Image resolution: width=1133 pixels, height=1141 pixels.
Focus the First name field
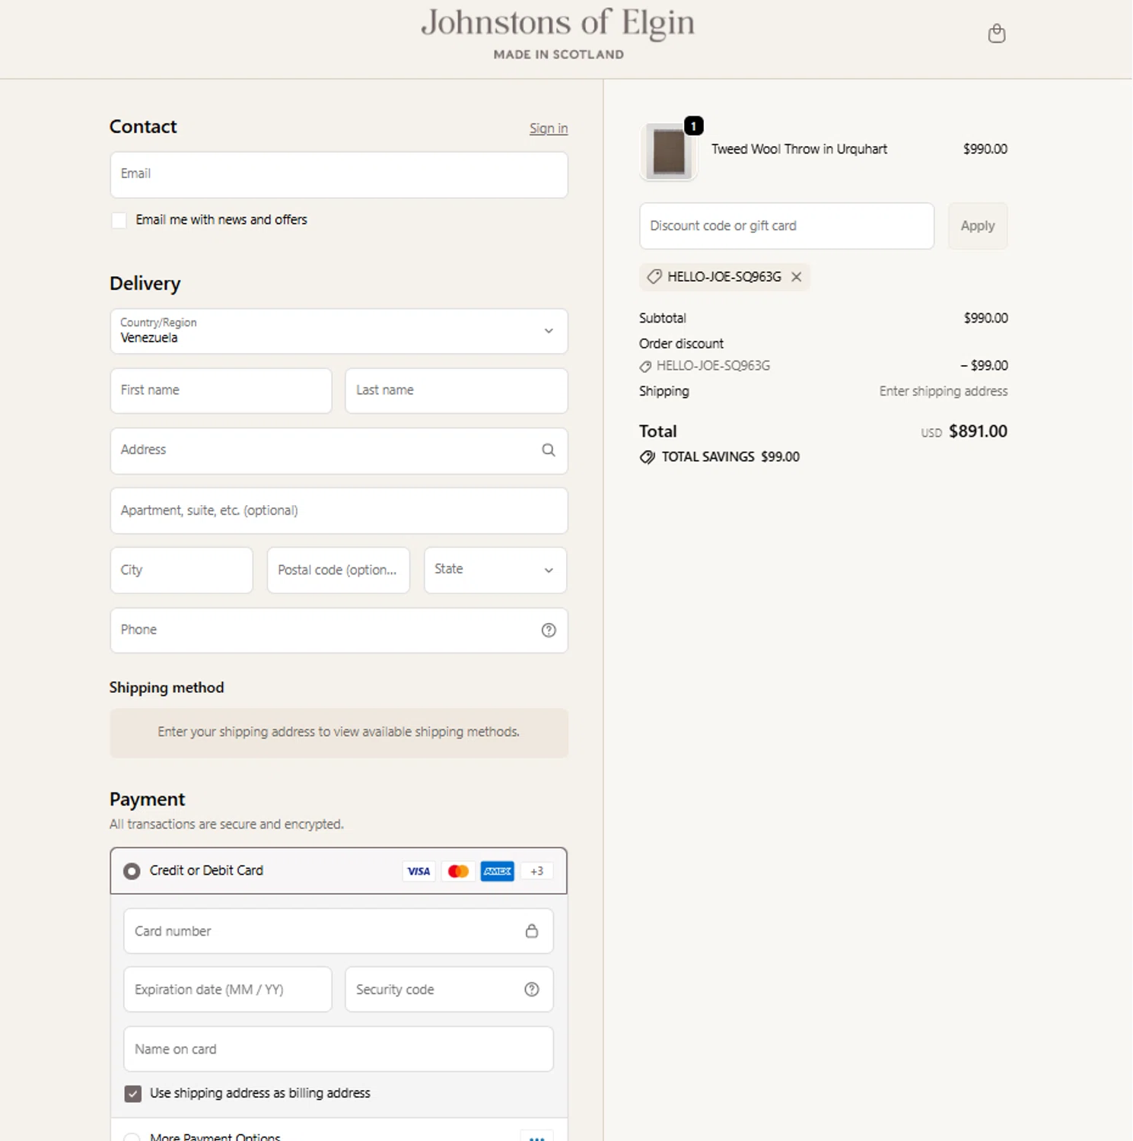click(x=221, y=391)
